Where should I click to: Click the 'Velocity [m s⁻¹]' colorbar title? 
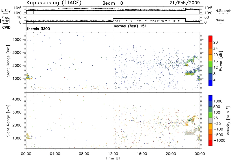[x=228, y=120]
